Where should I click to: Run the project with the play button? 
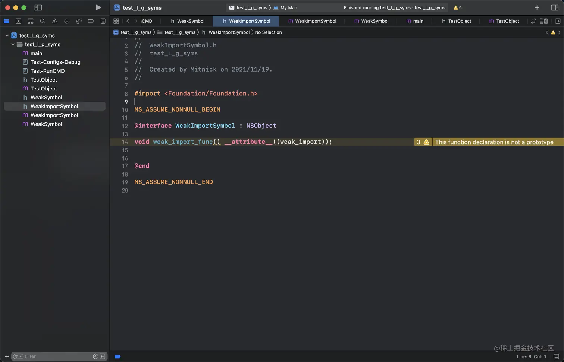coord(98,7)
